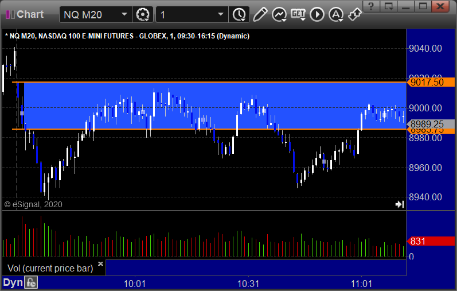Image resolution: width=457 pixels, height=291 pixels.
Task: Expand the interval 1 dropdown
Action: click(x=221, y=14)
